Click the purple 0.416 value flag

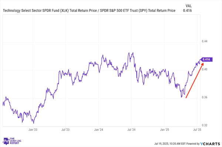coord(206,59)
